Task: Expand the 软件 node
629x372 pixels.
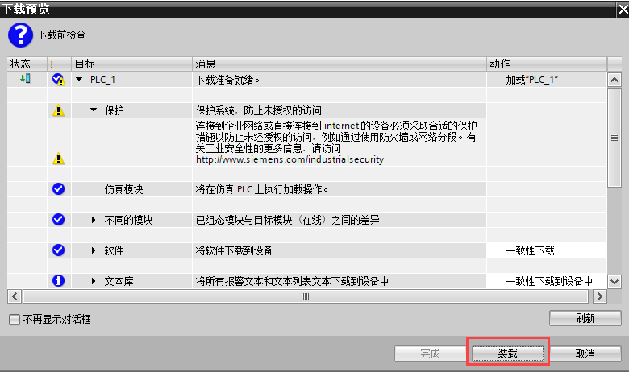Action: [94, 250]
